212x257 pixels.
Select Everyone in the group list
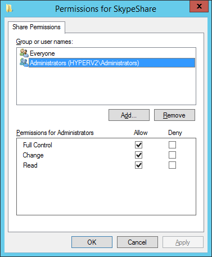click(42, 53)
